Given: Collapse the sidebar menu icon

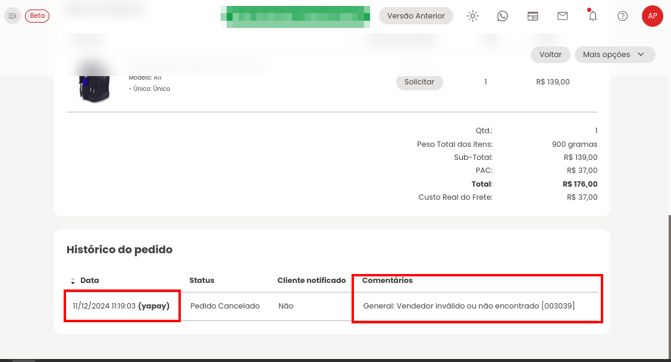Looking at the screenshot, I should coord(12,16).
